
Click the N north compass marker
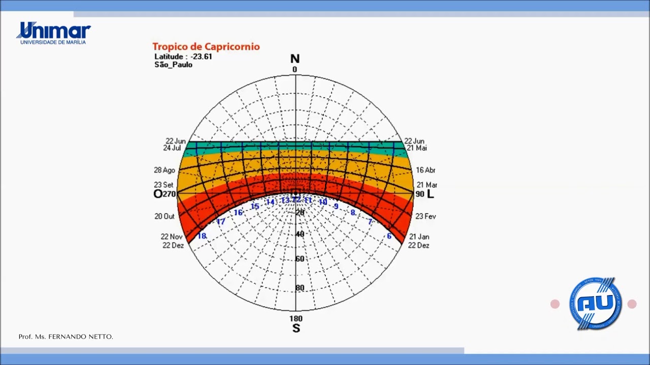click(x=295, y=59)
